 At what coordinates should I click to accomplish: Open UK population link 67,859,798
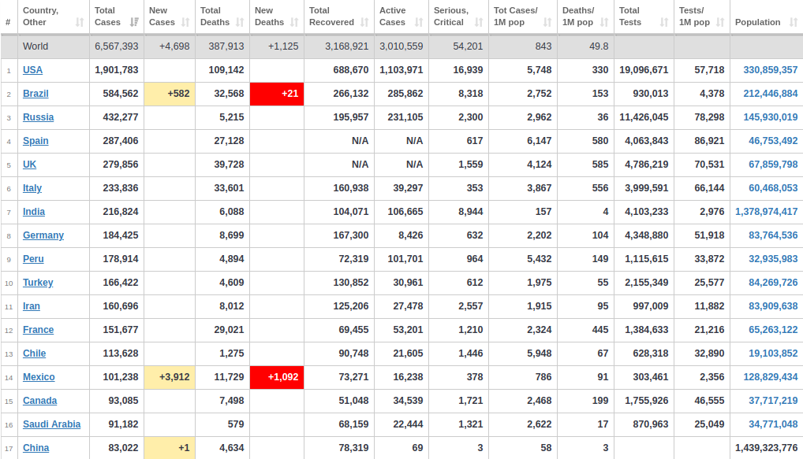[773, 164]
